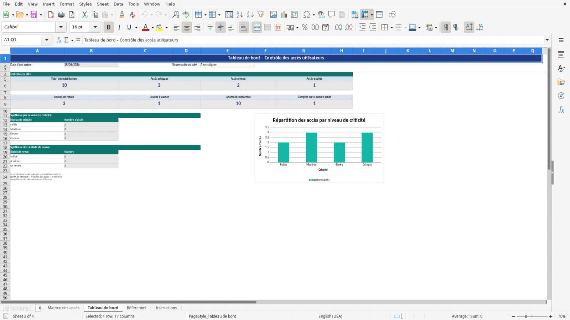This screenshot has height=320, width=570.
Task: Open the font size dropdown
Action: (95, 27)
